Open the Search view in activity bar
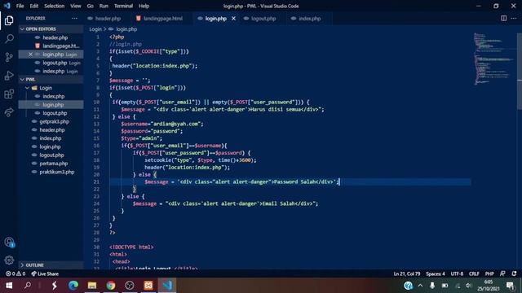Viewport: 522px width, 293px height. (x=9, y=39)
